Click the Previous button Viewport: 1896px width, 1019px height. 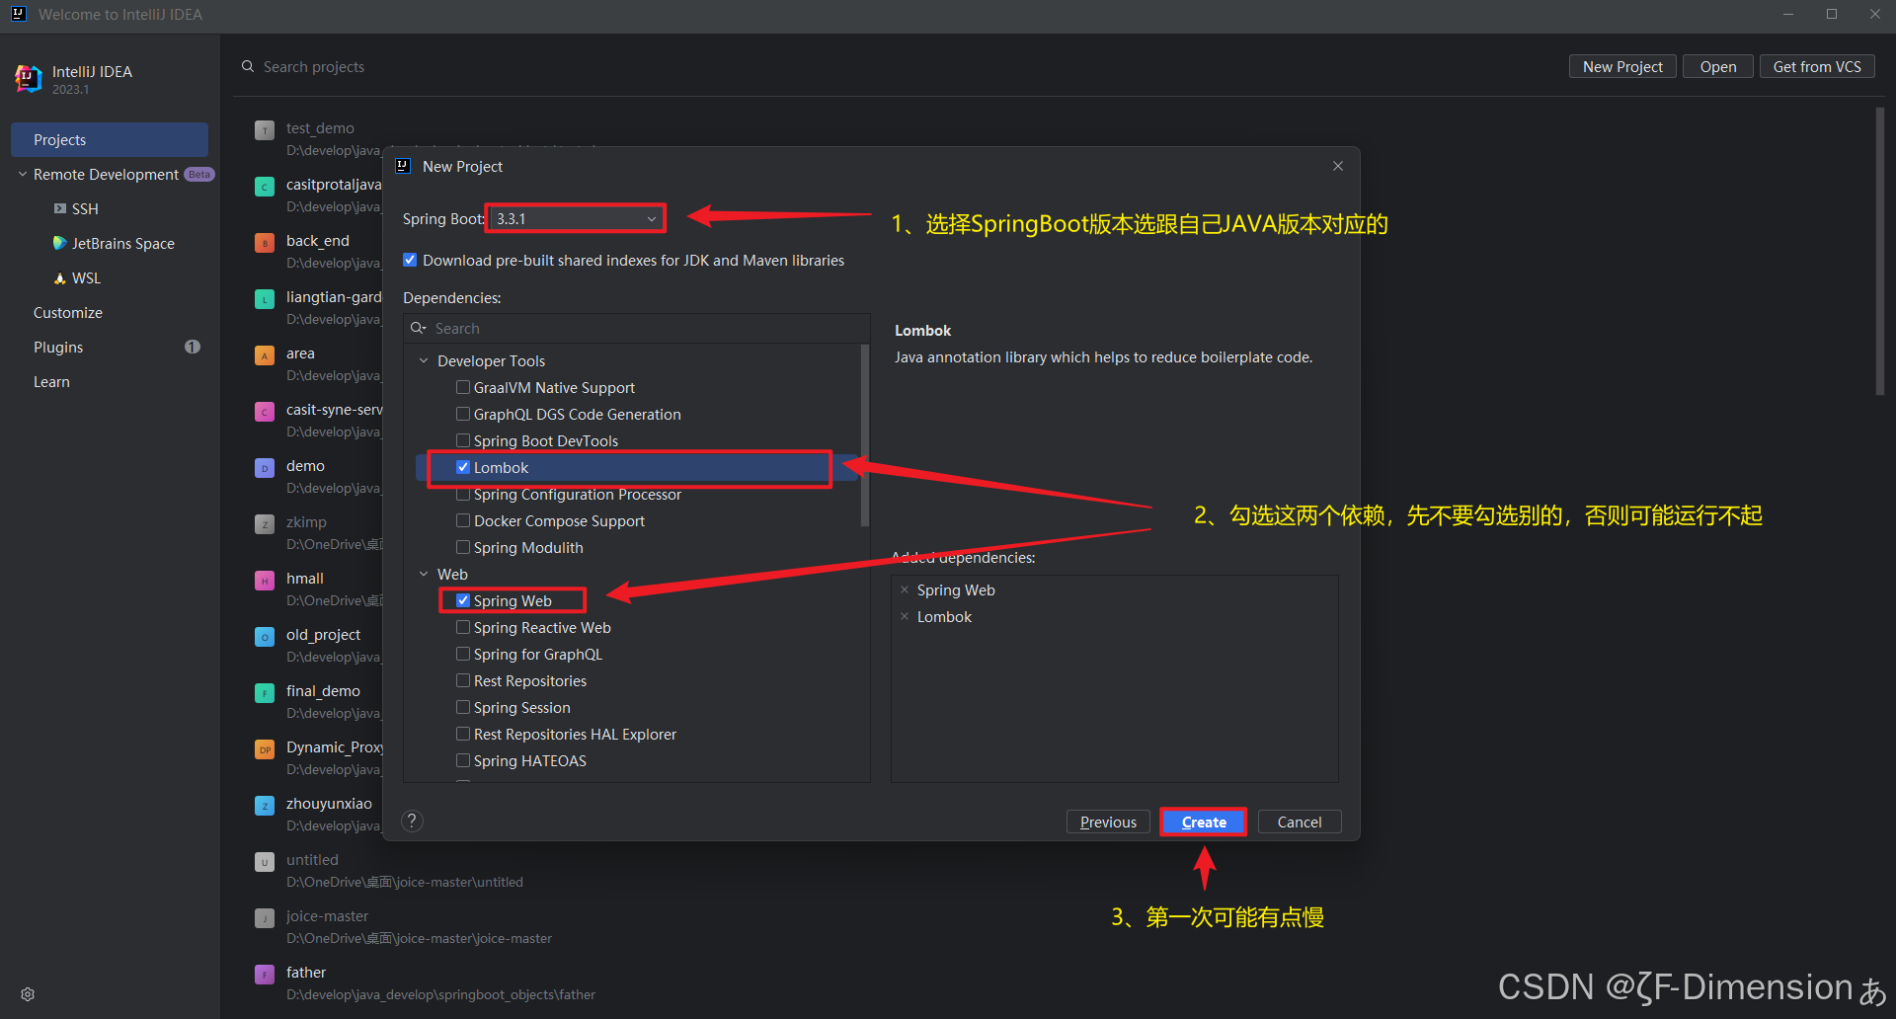[1108, 822]
